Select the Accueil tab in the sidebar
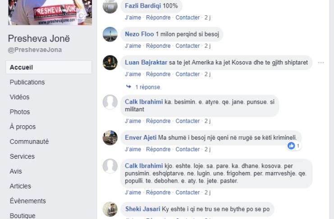The height and width of the screenshot is (219, 334). [49, 67]
